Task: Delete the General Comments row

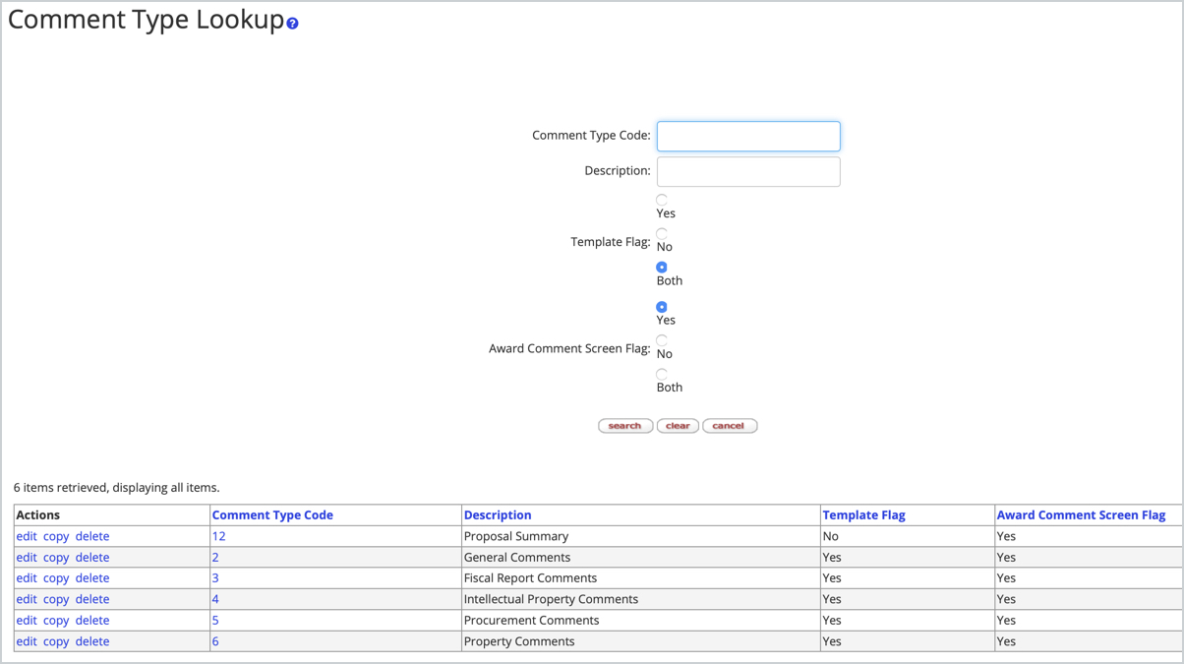Action: tap(92, 557)
